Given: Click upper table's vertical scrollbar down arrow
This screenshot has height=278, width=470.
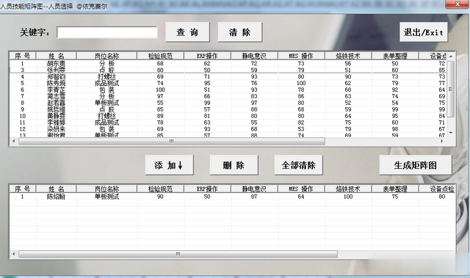Looking at the screenshot, I should pos(450,133).
